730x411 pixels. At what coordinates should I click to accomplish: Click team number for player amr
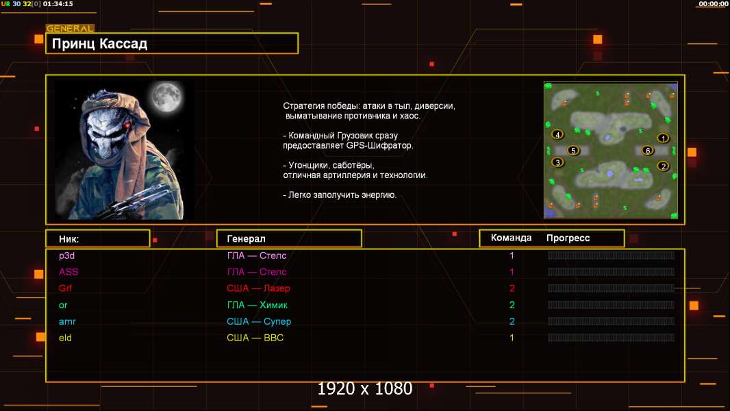[x=512, y=321]
